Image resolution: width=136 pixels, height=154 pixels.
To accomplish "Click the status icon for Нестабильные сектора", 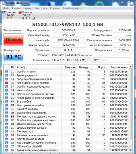I will point(7,139).
